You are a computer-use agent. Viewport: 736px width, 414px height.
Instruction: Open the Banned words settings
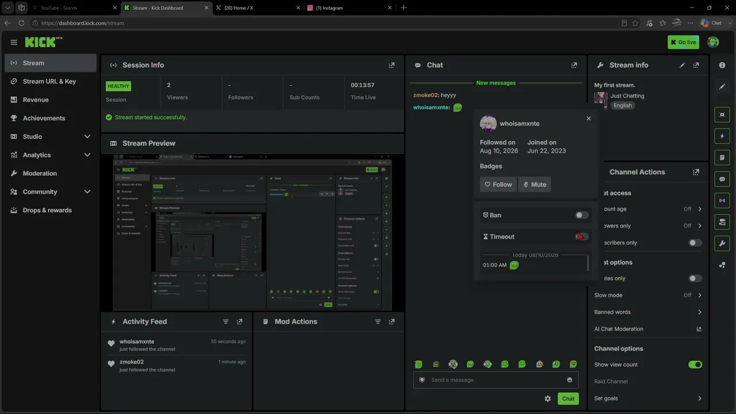coord(648,312)
